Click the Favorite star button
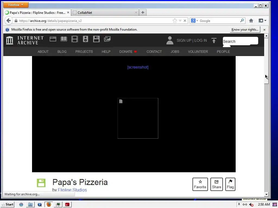 tap(200, 184)
